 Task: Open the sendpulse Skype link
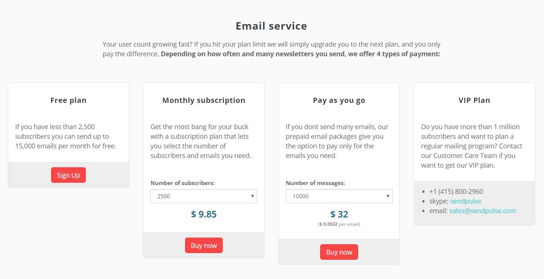(x=466, y=201)
